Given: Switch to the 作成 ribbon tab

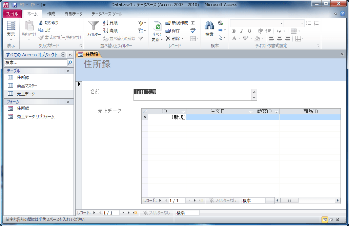Looking at the screenshot, I should tap(51, 14).
